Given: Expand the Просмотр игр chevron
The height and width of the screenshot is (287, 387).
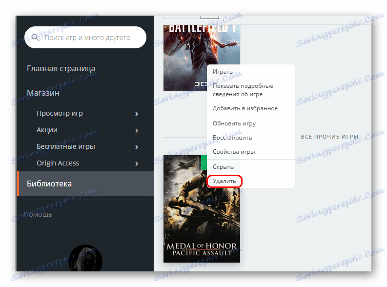Looking at the screenshot, I should (x=137, y=114).
